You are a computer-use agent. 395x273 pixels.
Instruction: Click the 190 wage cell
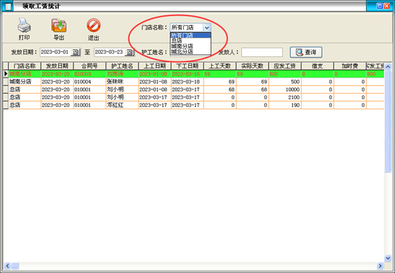pos(284,105)
